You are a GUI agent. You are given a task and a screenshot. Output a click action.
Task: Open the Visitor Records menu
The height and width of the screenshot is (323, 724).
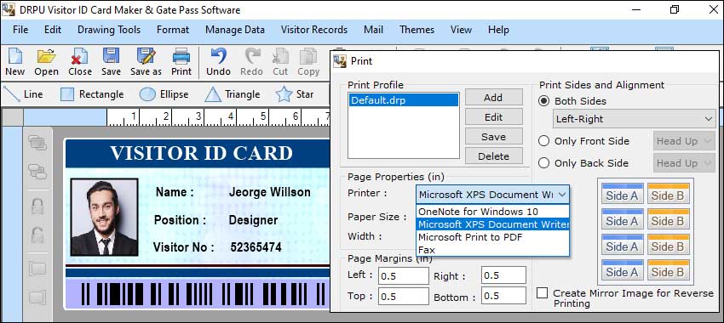click(x=314, y=30)
